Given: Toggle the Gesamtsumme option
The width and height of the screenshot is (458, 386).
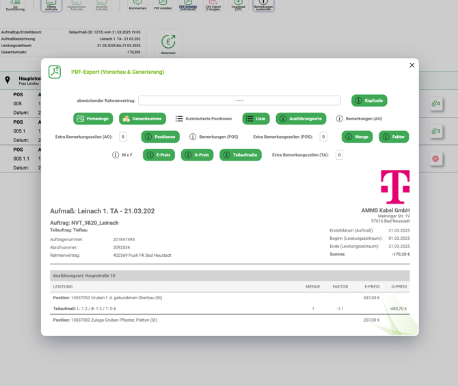Looking at the screenshot, I should click(x=142, y=119).
